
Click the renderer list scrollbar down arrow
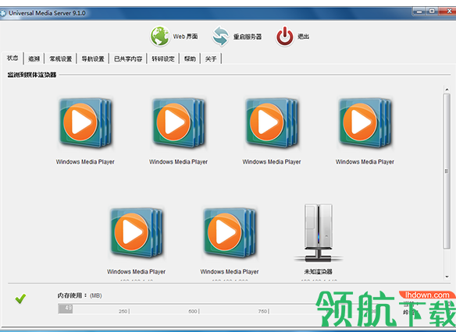point(447,277)
